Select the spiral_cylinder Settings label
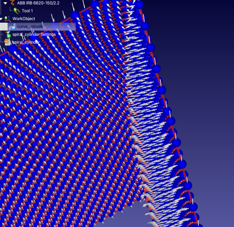The height and width of the screenshot is (227, 234). [34, 35]
